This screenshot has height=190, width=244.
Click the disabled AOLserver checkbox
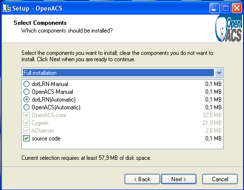tap(26, 131)
